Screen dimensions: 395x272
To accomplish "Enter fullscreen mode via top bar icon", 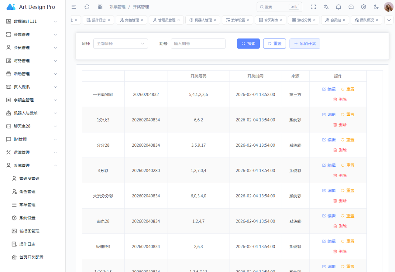I will (313, 7).
